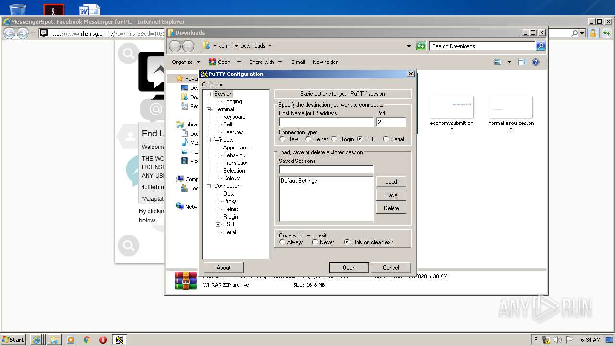Collapse the Terminal tree node
This screenshot has width=615, height=346.
click(209, 109)
